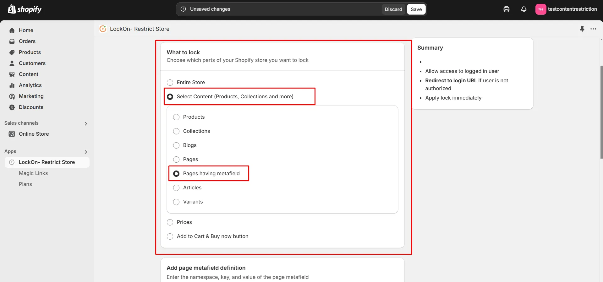The width and height of the screenshot is (603, 282).
Task: Go to the Marketing menu label
Action: 31,96
